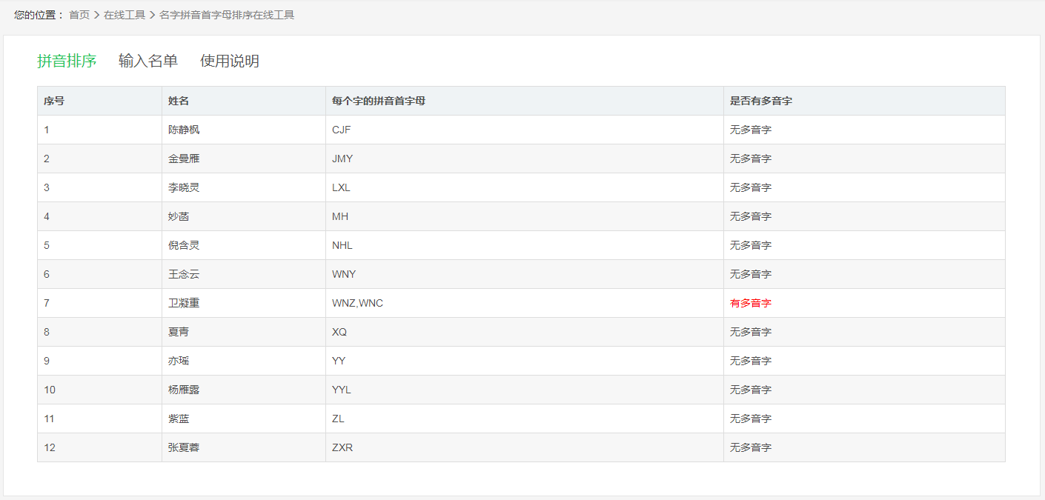The height and width of the screenshot is (500, 1045).
Task: Click the pinyin code ZL for 紫蓝
Action: (336, 419)
